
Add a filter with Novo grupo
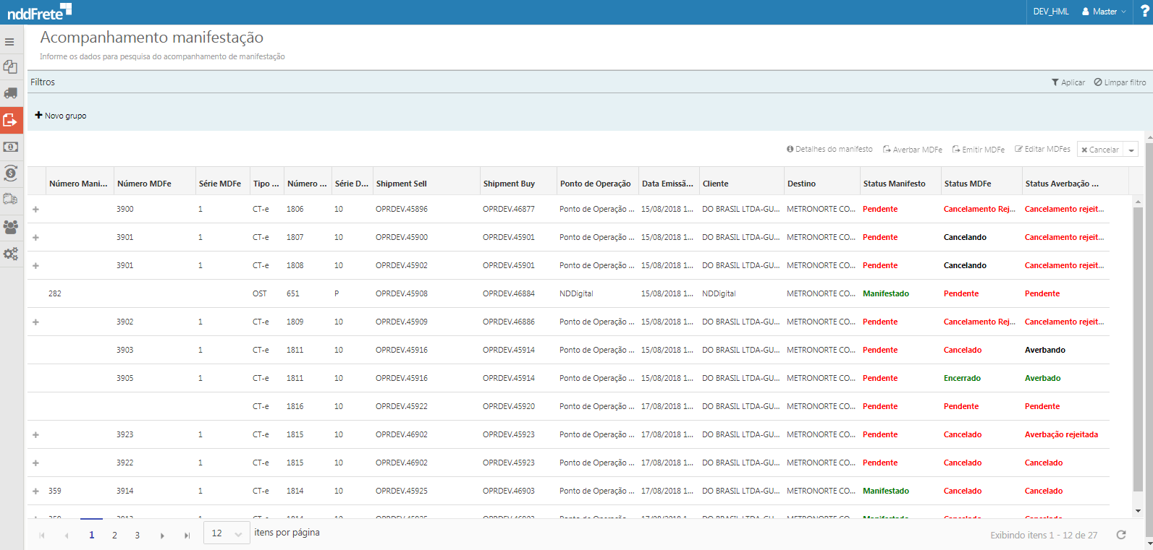tap(61, 116)
